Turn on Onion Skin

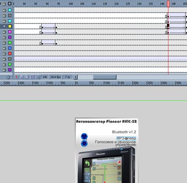click(22, 77)
